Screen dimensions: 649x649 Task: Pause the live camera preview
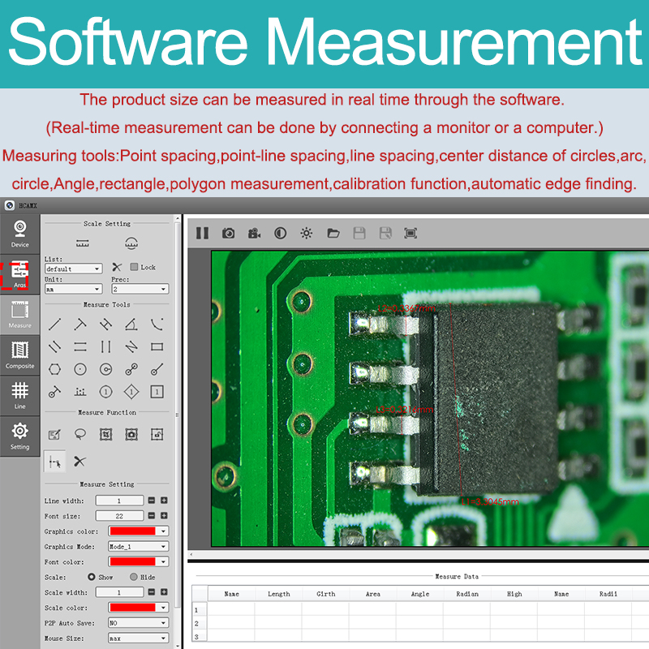click(202, 234)
